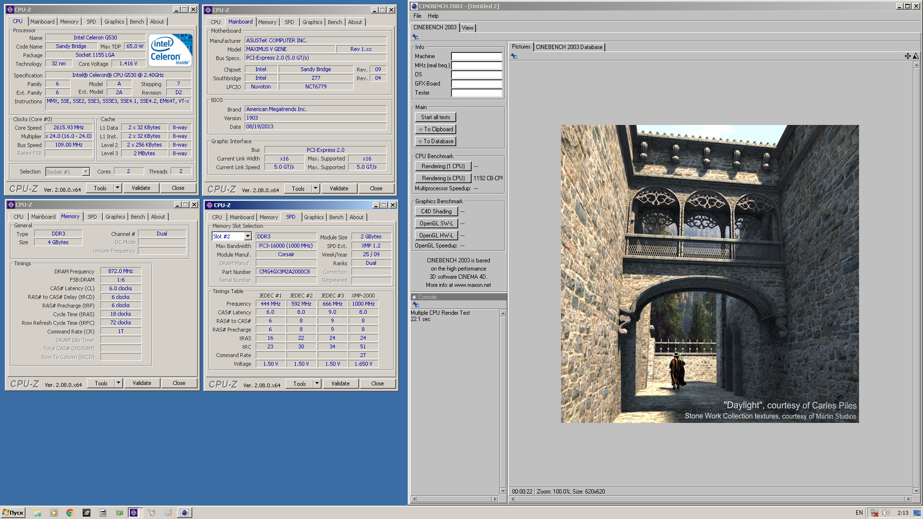
Task: Open Tools dropdown arrow in Mainboard window
Action: (x=315, y=188)
